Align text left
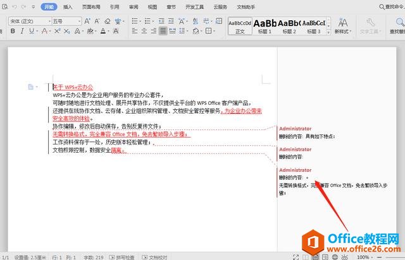The image size is (405, 260). click(x=135, y=31)
